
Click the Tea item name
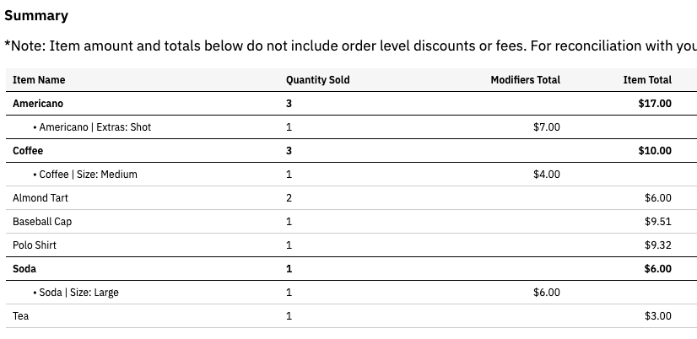(20, 316)
